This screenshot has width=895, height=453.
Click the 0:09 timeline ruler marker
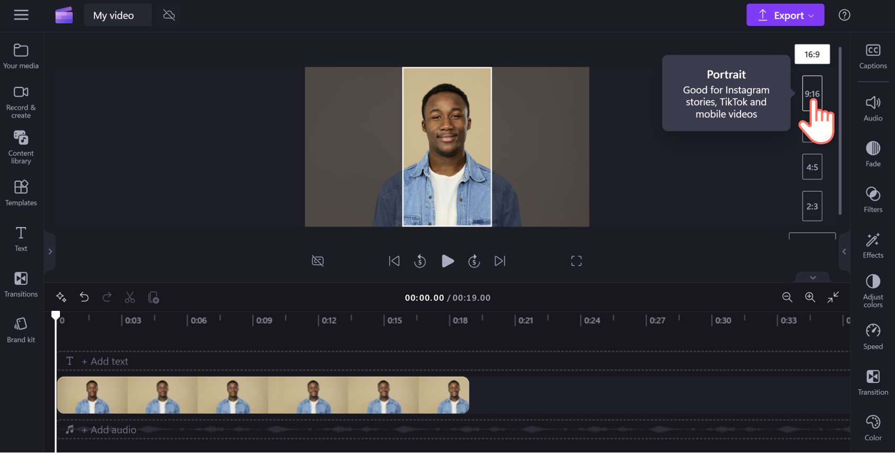(264, 320)
